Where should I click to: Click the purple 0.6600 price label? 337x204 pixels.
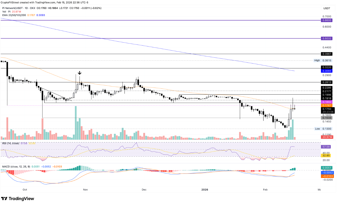[326, 20]
